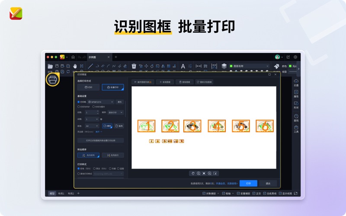Open the printer name dropdown
This screenshot has width=346, height=216.
[x=101, y=102]
